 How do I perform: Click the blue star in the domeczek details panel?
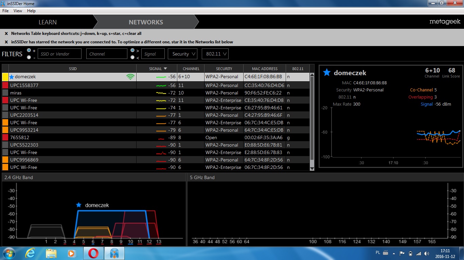327,72
